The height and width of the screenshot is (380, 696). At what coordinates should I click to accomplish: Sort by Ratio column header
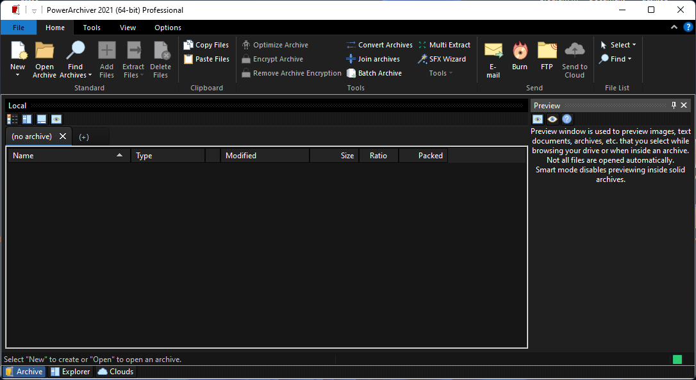pyautogui.click(x=378, y=155)
